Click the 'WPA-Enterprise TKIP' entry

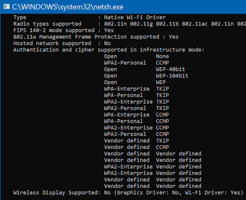pos(136,89)
